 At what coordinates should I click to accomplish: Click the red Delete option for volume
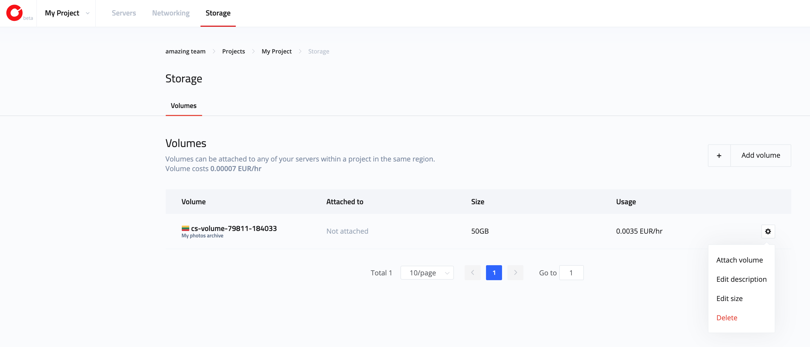[x=726, y=317]
